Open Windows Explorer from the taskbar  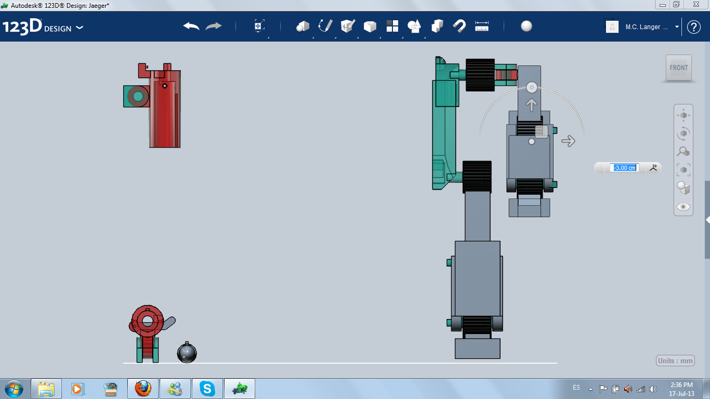[46, 388]
